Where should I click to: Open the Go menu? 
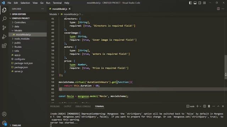pos(42,3)
